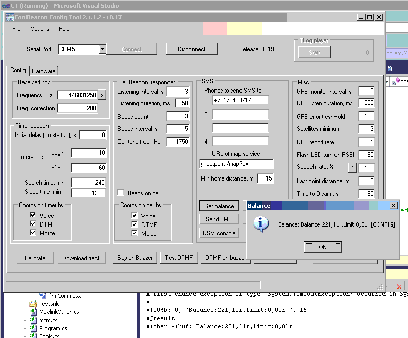Switch to the Hardware tab
Screen dimensions: 408x338
(44, 71)
